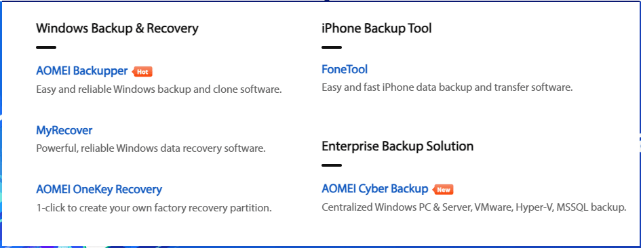Screen dimensions: 641x248
Task: Click the black underline below Windows Backup & Recovery
Action: [46, 47]
